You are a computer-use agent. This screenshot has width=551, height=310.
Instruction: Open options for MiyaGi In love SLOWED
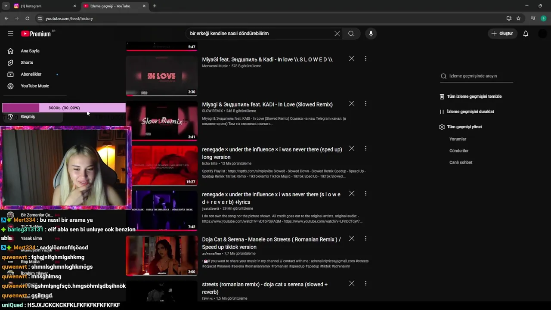tap(365, 59)
